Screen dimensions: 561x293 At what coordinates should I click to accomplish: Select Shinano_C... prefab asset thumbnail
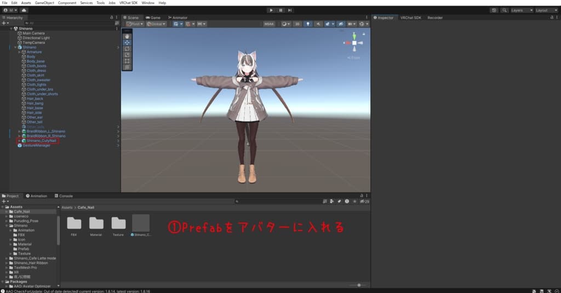click(x=141, y=223)
